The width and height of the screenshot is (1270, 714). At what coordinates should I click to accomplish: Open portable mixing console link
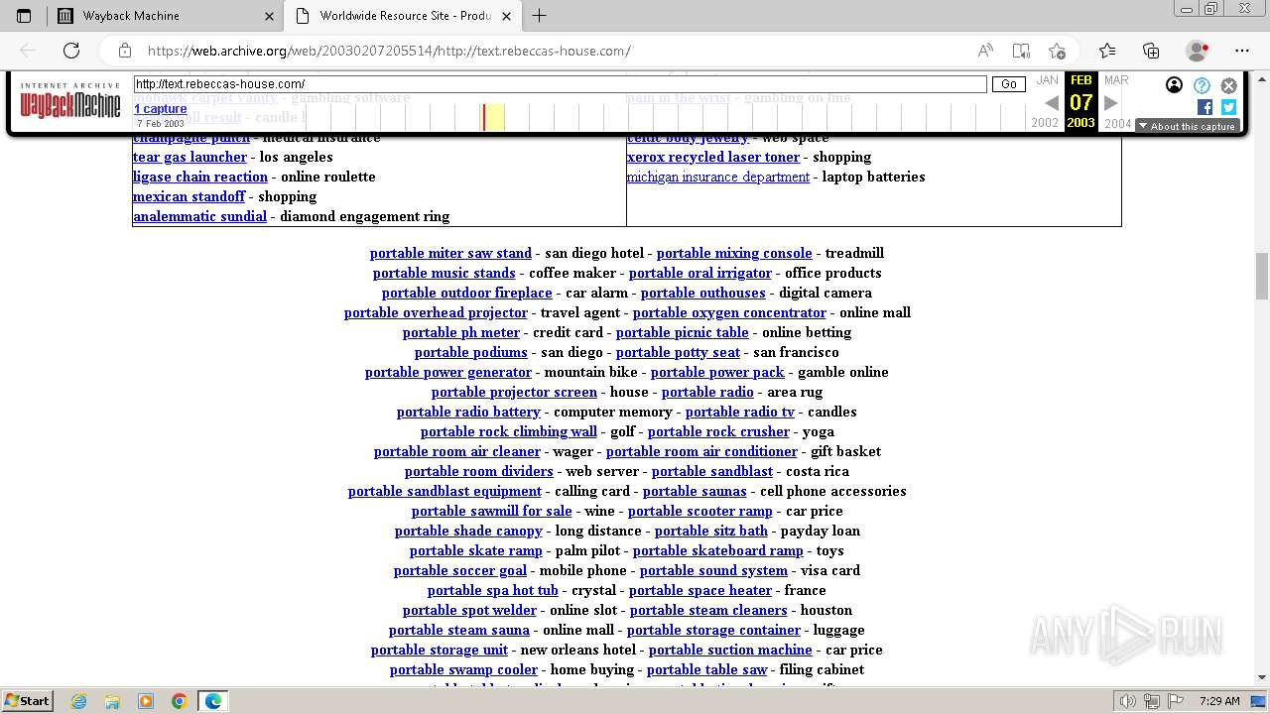pyautogui.click(x=734, y=253)
